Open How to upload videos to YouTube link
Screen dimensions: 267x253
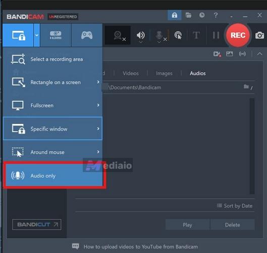141,247
